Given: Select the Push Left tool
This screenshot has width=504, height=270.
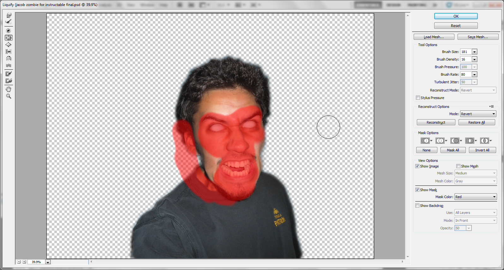Looking at the screenshot, I should coord(9,51).
